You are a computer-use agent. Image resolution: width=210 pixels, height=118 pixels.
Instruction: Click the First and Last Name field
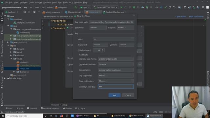(116, 59)
